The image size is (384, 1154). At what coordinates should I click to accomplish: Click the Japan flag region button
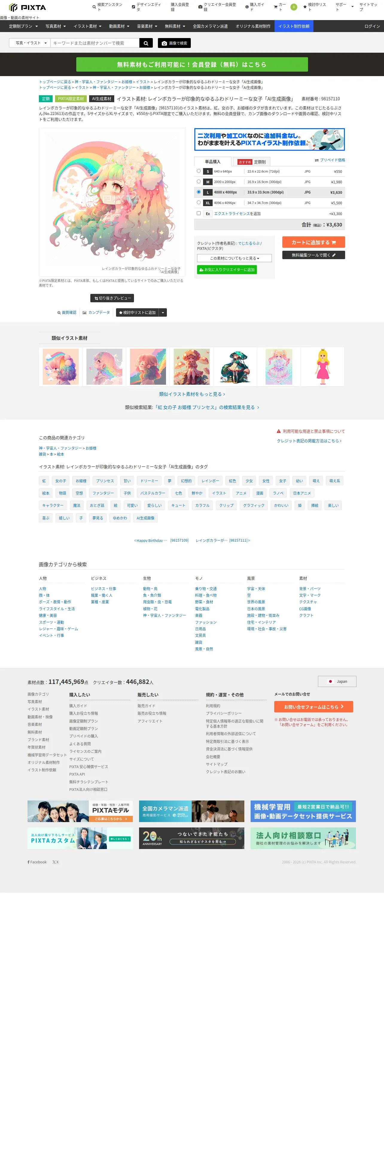coord(337,681)
